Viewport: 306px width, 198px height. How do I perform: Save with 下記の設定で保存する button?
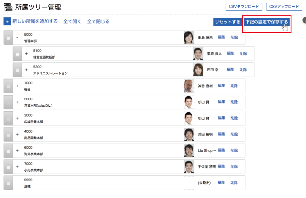(x=266, y=22)
